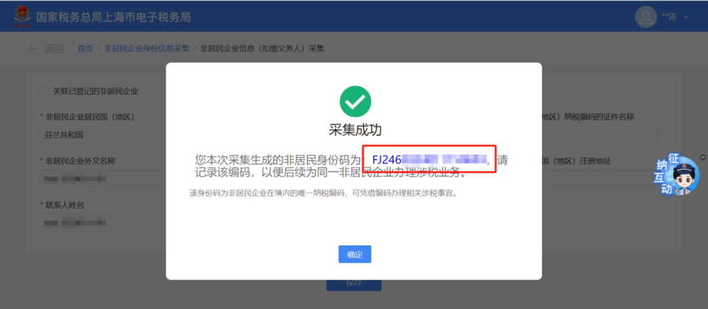Viewport: 708px width, 309px height.
Task: Open 非居民企业身份信息采集 breadcrumb
Action: tap(147, 48)
